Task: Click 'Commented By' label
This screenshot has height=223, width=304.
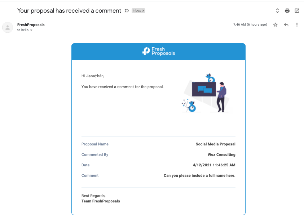Action: coord(95,154)
